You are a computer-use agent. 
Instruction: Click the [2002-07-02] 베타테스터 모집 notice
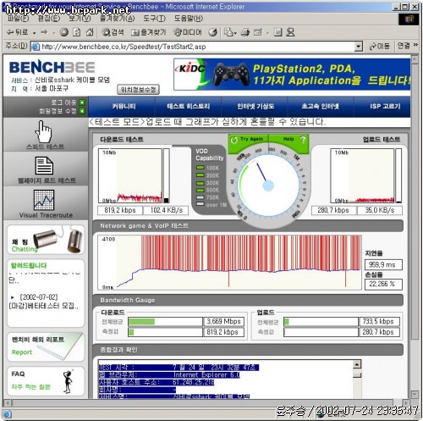pyautogui.click(x=45, y=302)
